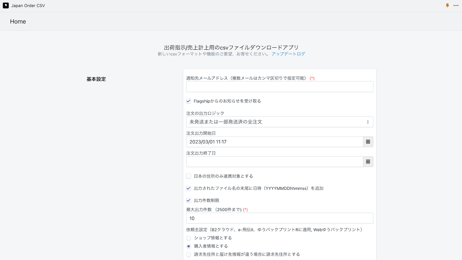The image size is (462, 260).
Task: Select the ショップ情報とする radio button
Action: [189, 238]
